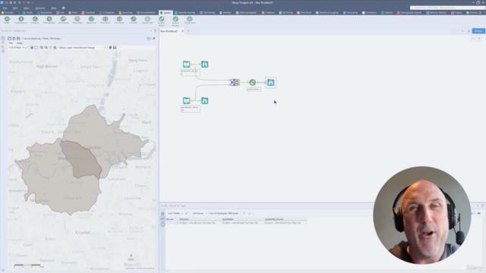
Task: Select the Make Grid tool
Action: tap(91, 20)
